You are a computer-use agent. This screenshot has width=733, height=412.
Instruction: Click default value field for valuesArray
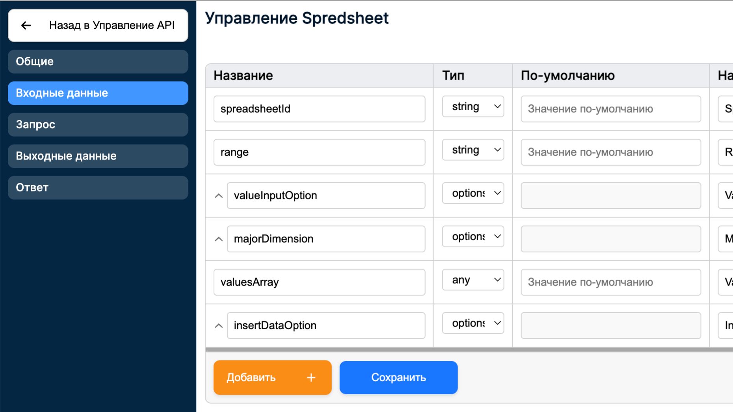pyautogui.click(x=610, y=282)
